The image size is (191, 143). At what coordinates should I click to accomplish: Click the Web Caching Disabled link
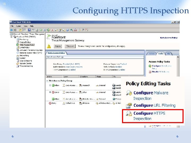coord(119,67)
